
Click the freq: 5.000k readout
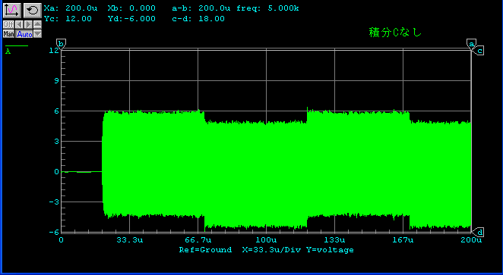click(267, 8)
